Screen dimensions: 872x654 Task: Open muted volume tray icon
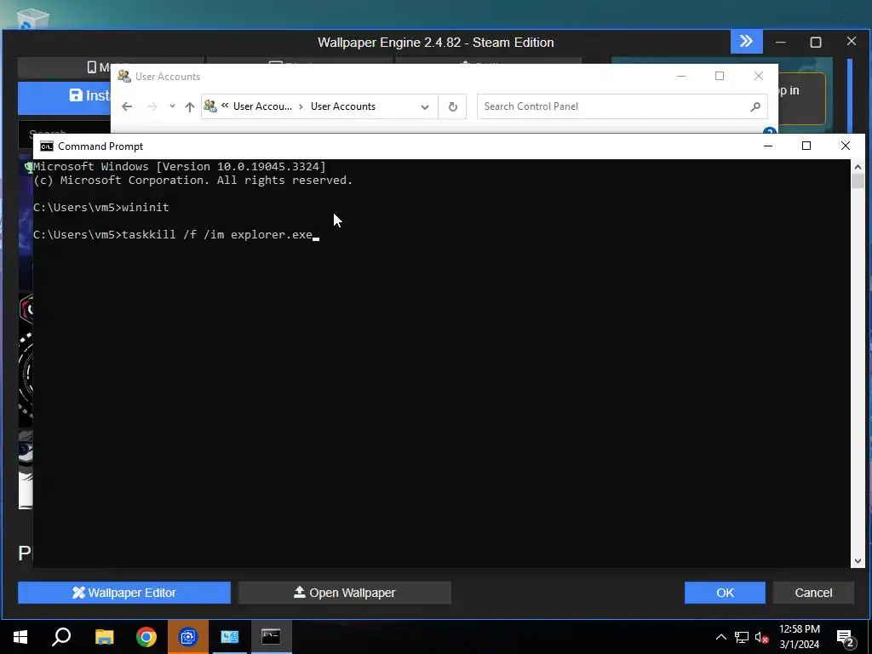coord(761,637)
